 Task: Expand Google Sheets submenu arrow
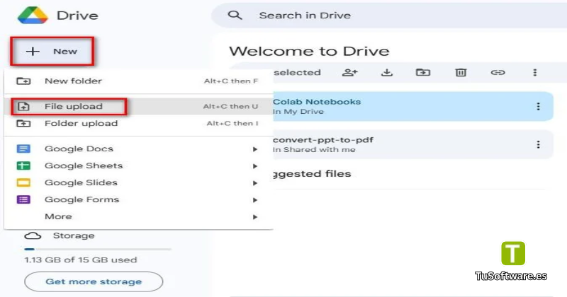(255, 166)
